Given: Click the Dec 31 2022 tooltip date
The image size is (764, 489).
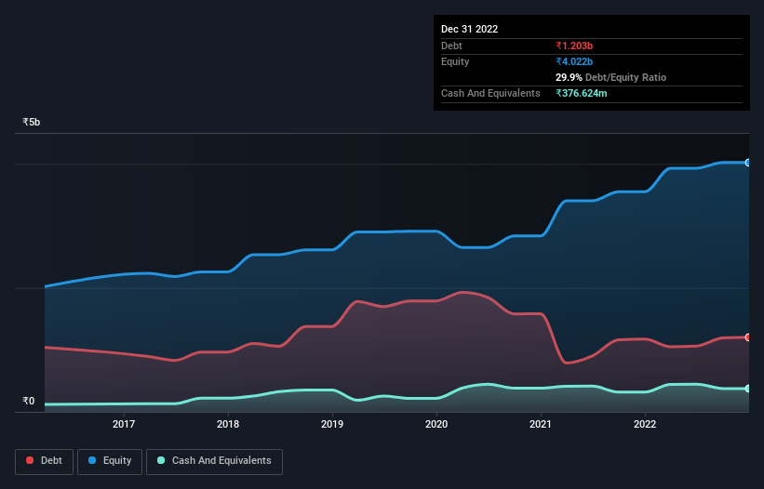Looking at the screenshot, I should tap(470, 29).
